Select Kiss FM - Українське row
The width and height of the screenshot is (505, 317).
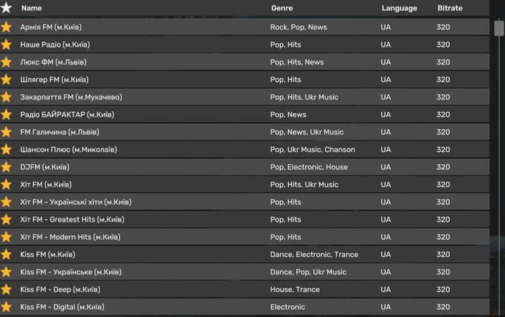[x=71, y=272]
